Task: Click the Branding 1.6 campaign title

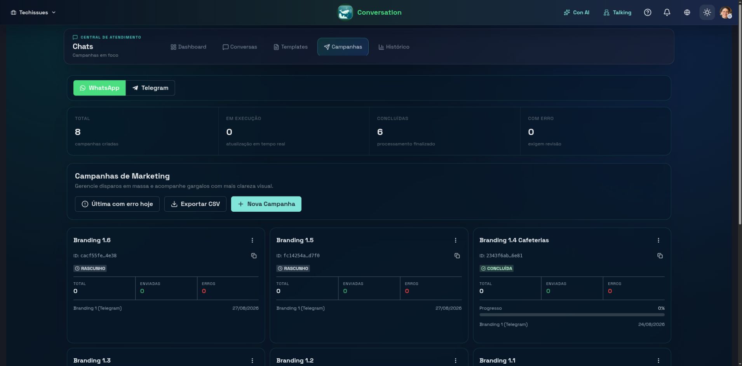Action: tap(92, 240)
